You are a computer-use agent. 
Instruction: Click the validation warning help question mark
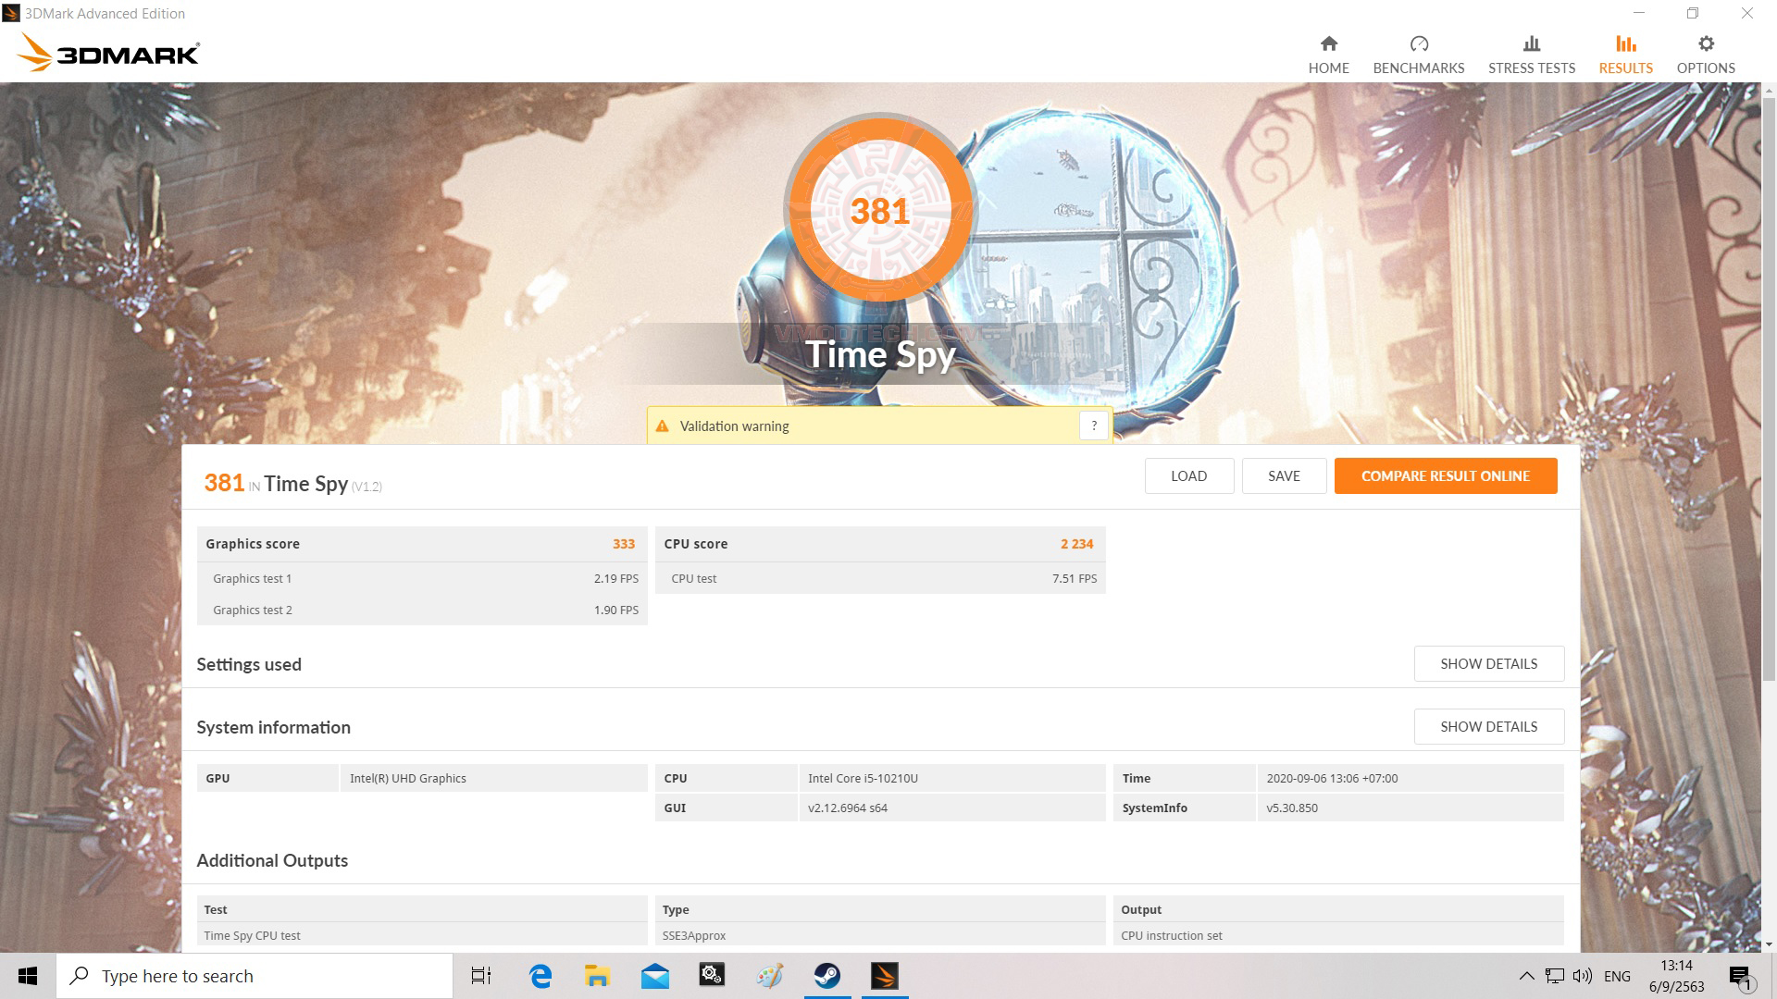[x=1093, y=425]
